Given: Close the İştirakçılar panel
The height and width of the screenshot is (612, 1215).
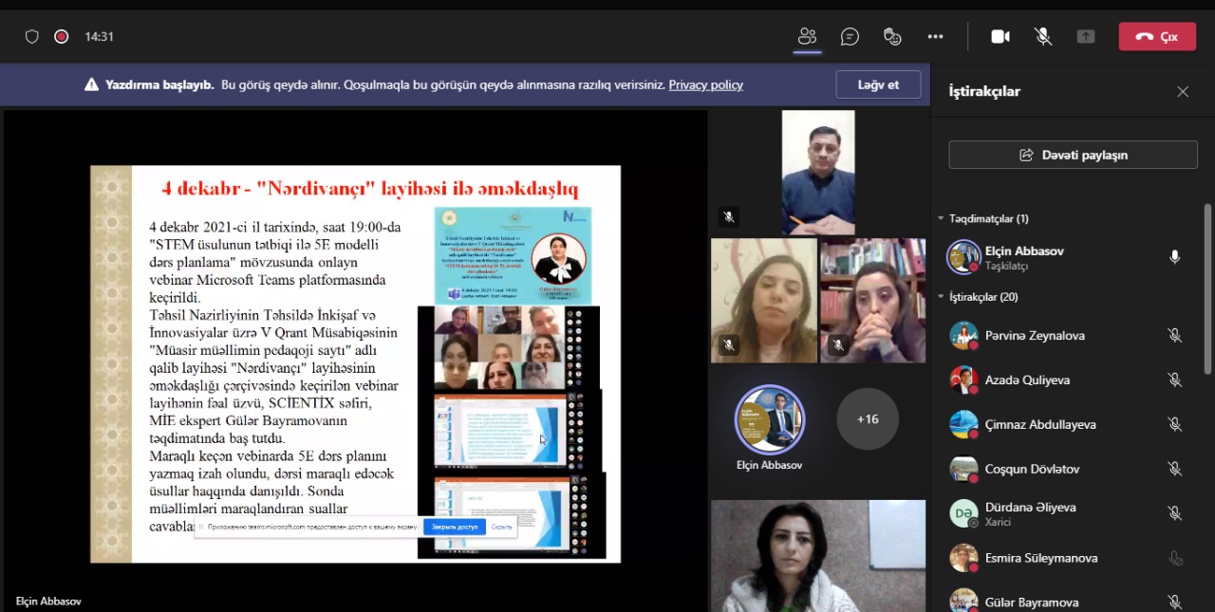Looking at the screenshot, I should click(1183, 92).
